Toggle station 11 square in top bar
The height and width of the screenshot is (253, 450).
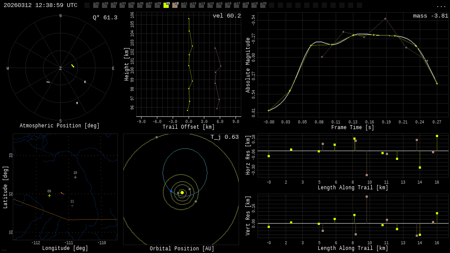tap(183, 5)
